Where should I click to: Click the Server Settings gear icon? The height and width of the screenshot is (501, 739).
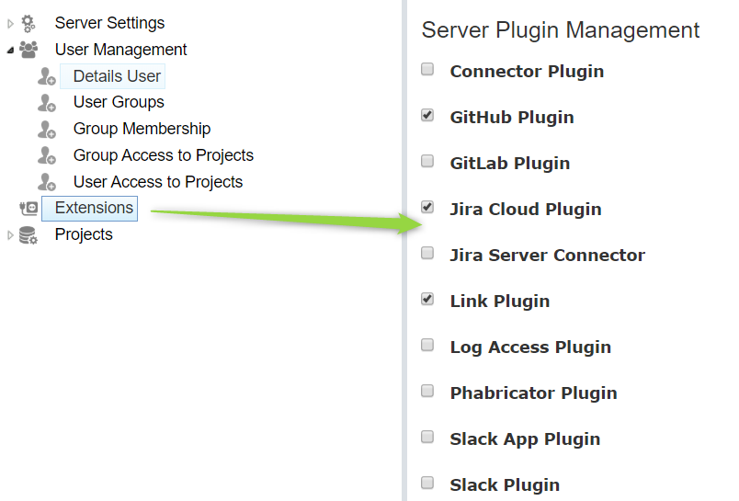(28, 23)
